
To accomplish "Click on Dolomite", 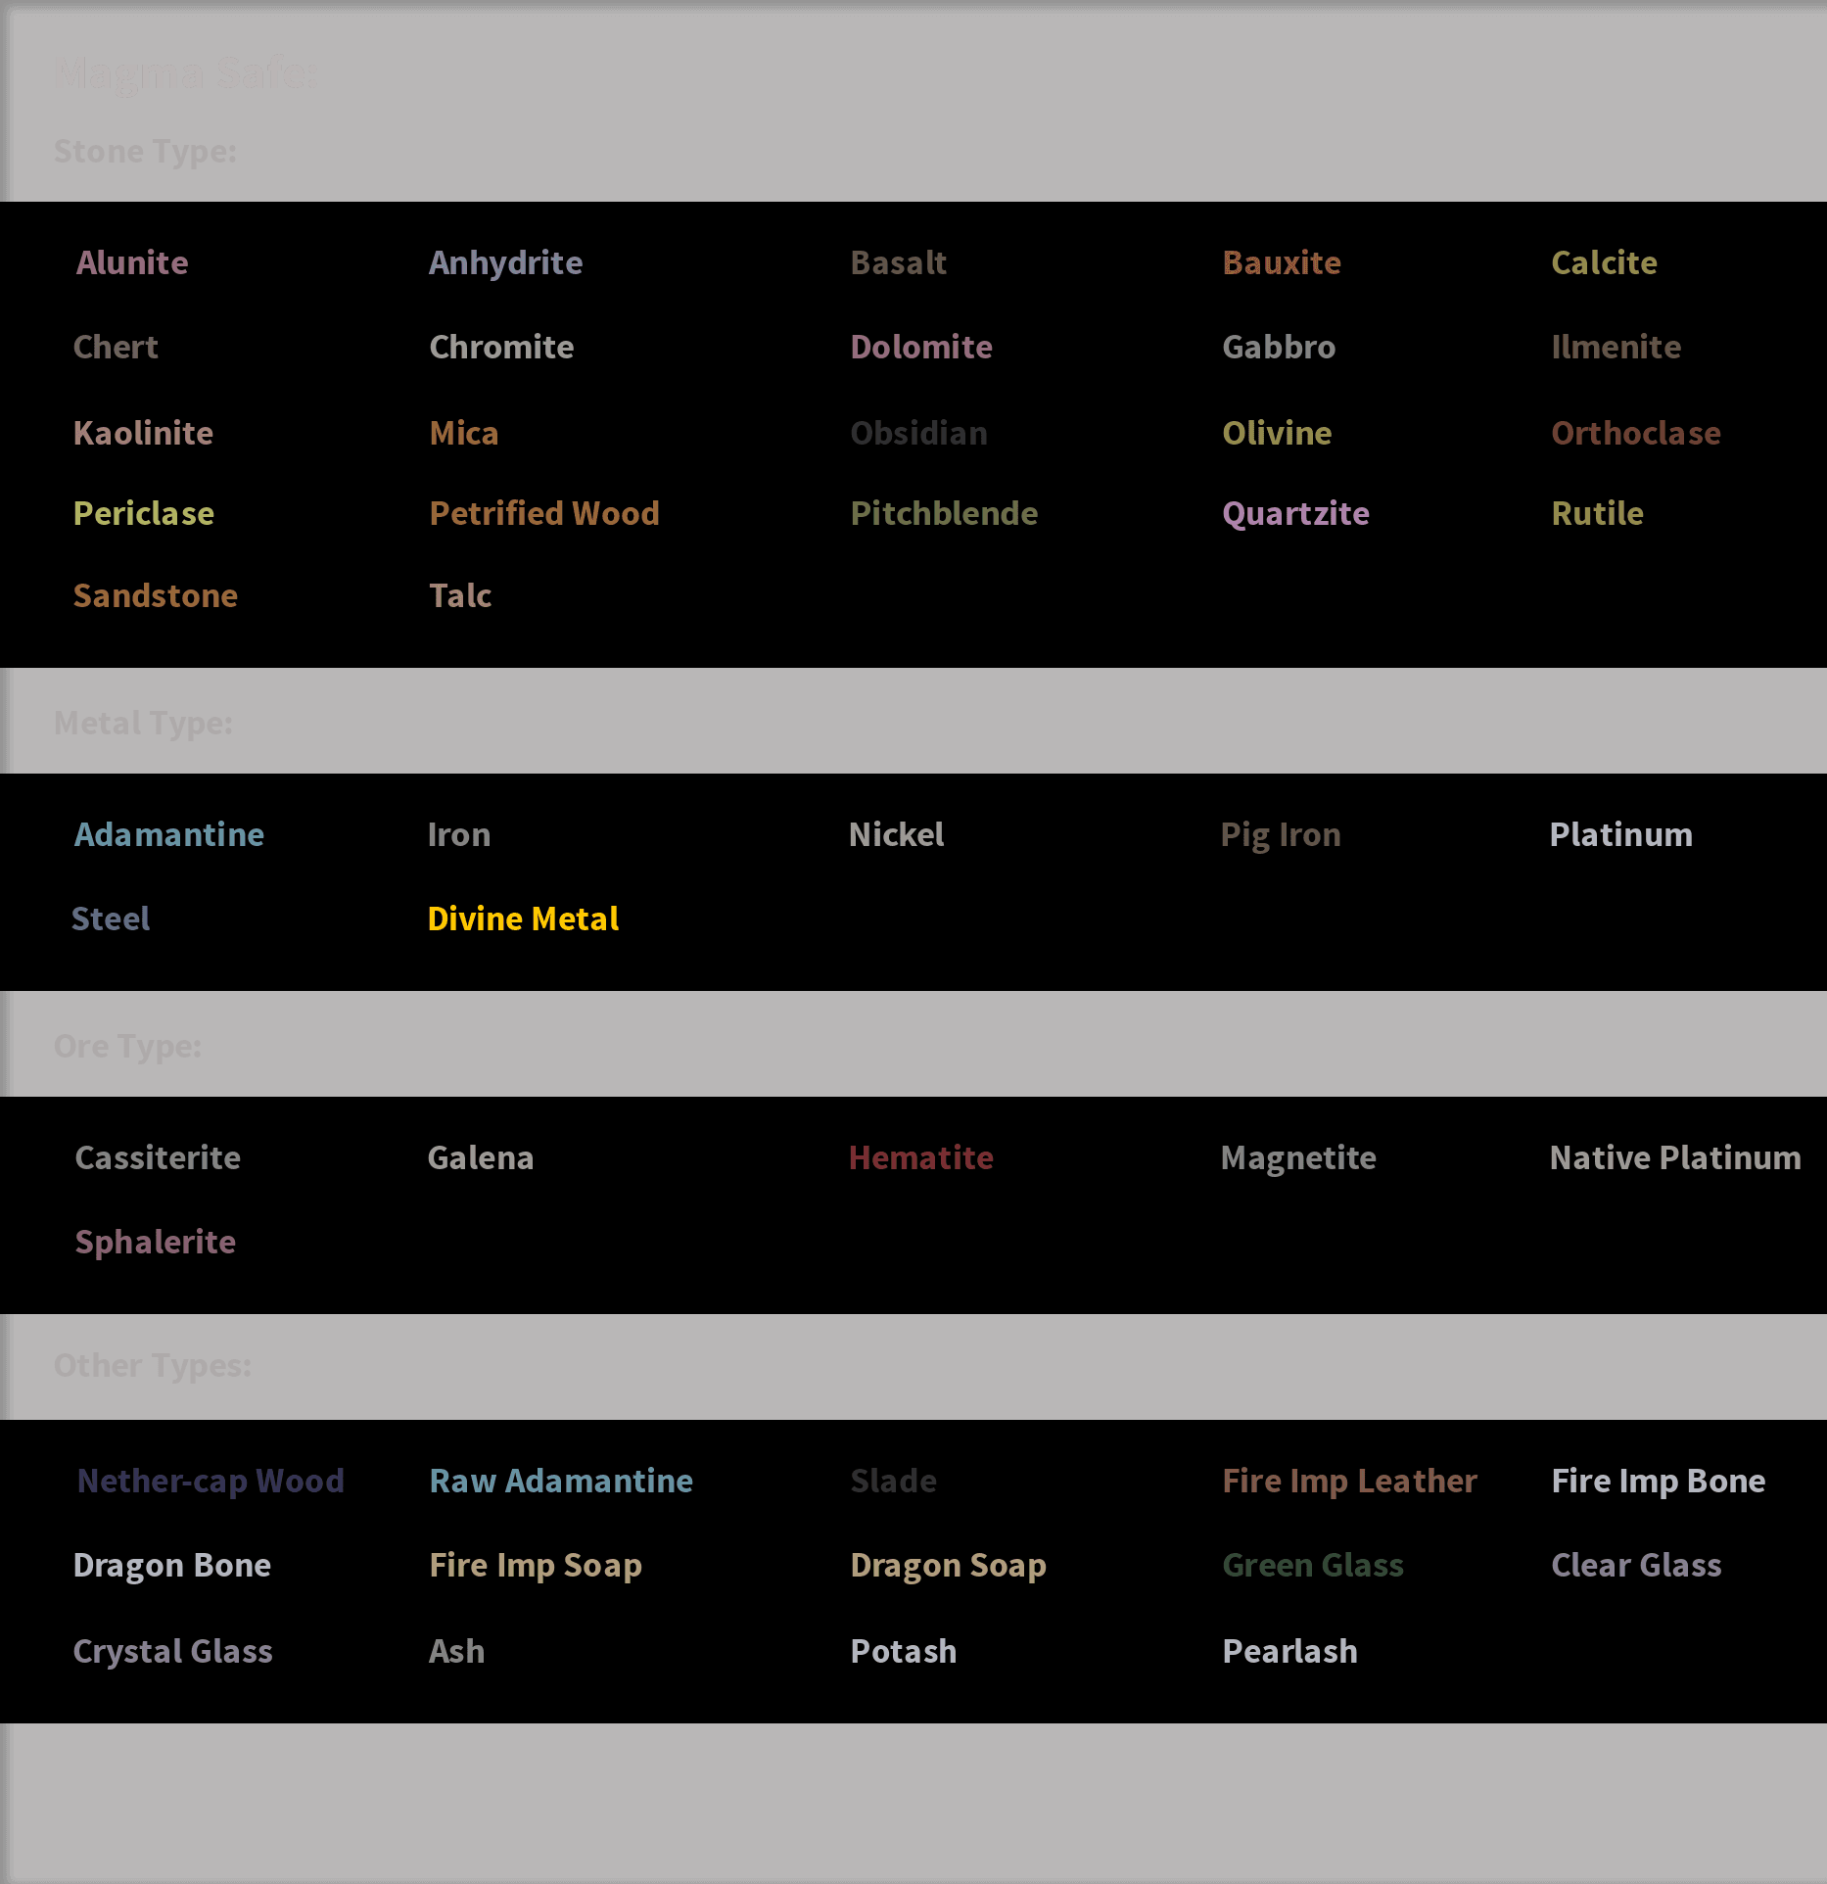I will point(921,347).
